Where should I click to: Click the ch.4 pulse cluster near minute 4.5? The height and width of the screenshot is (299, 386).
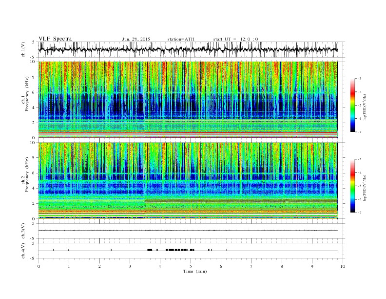176,250
